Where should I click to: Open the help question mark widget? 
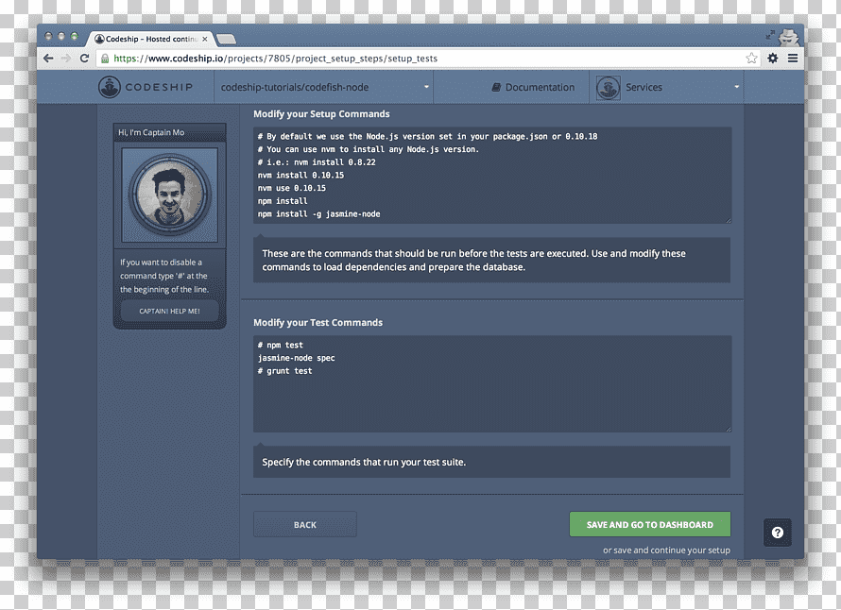click(x=777, y=533)
